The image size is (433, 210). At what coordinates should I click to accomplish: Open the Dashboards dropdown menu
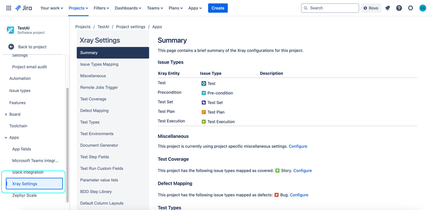click(128, 8)
